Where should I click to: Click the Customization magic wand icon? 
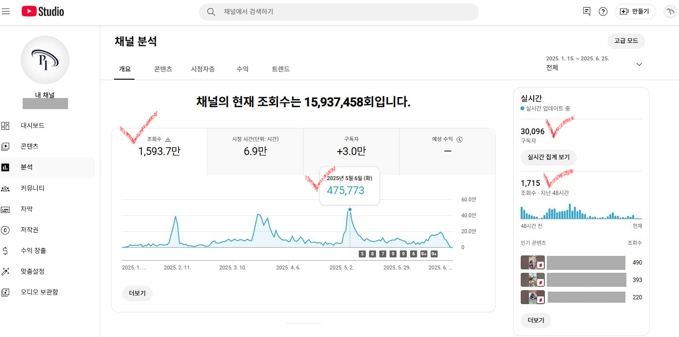coord(6,271)
